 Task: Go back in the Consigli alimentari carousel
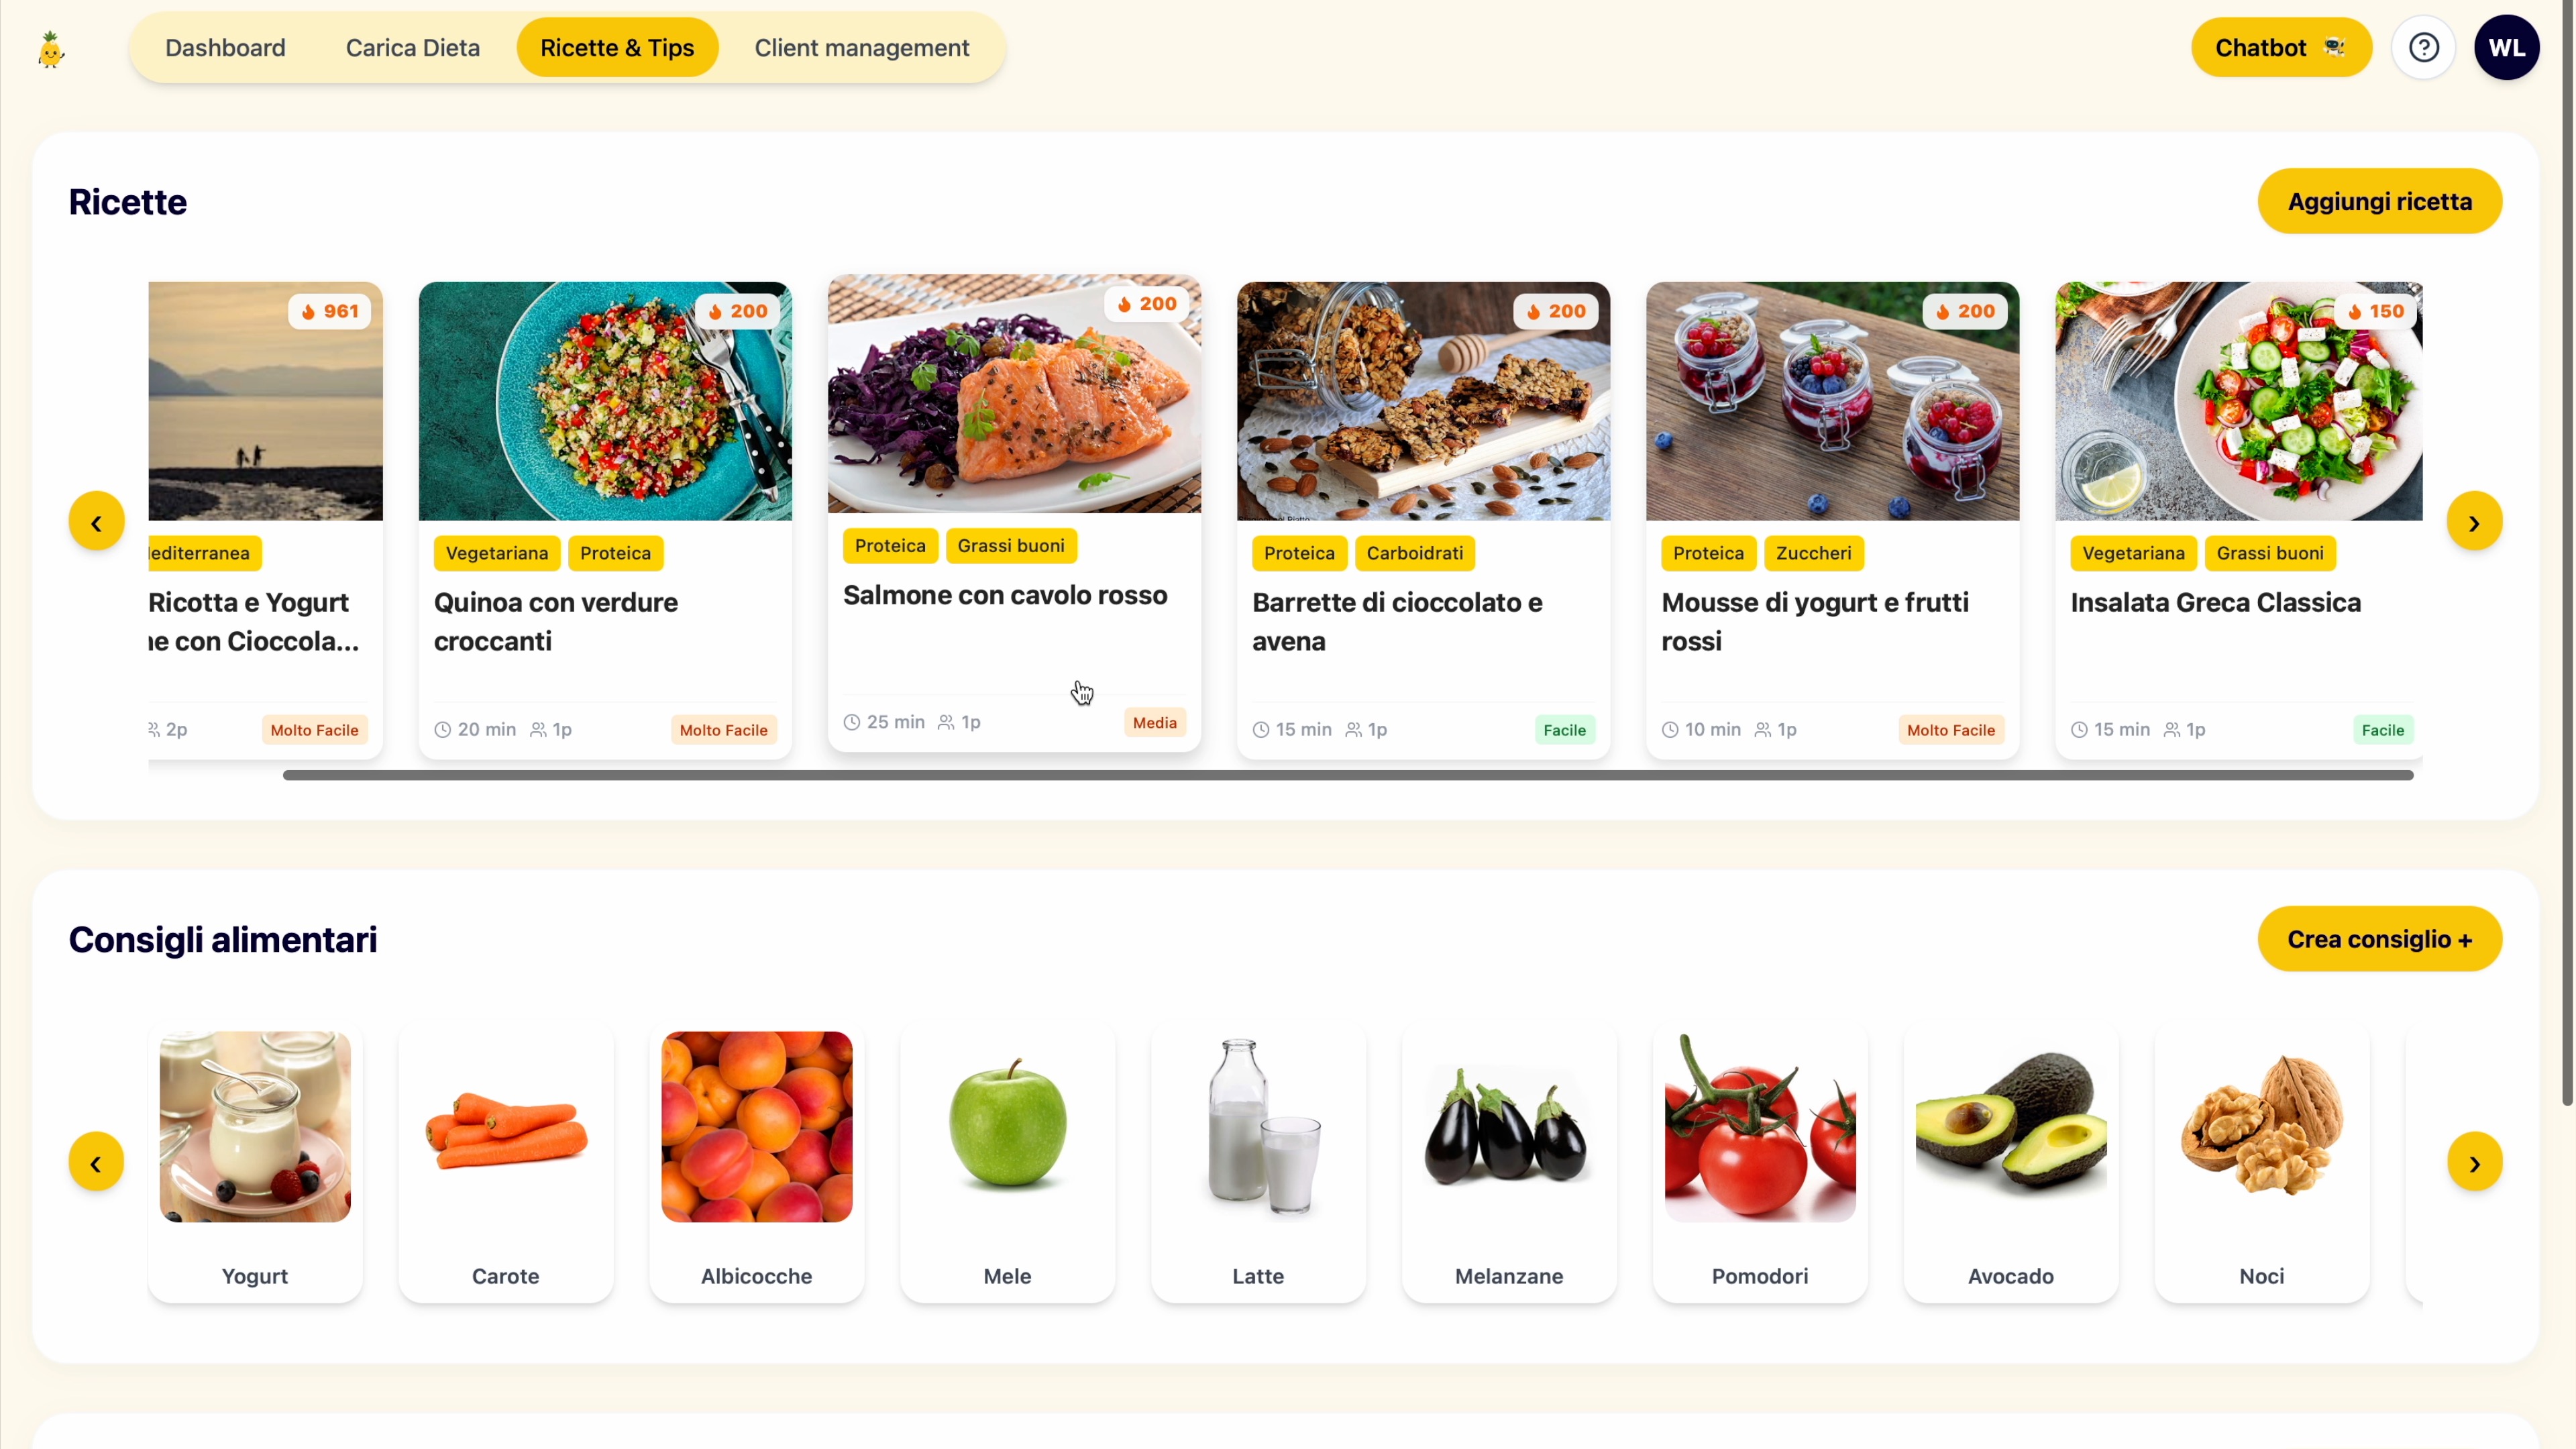(96, 1162)
